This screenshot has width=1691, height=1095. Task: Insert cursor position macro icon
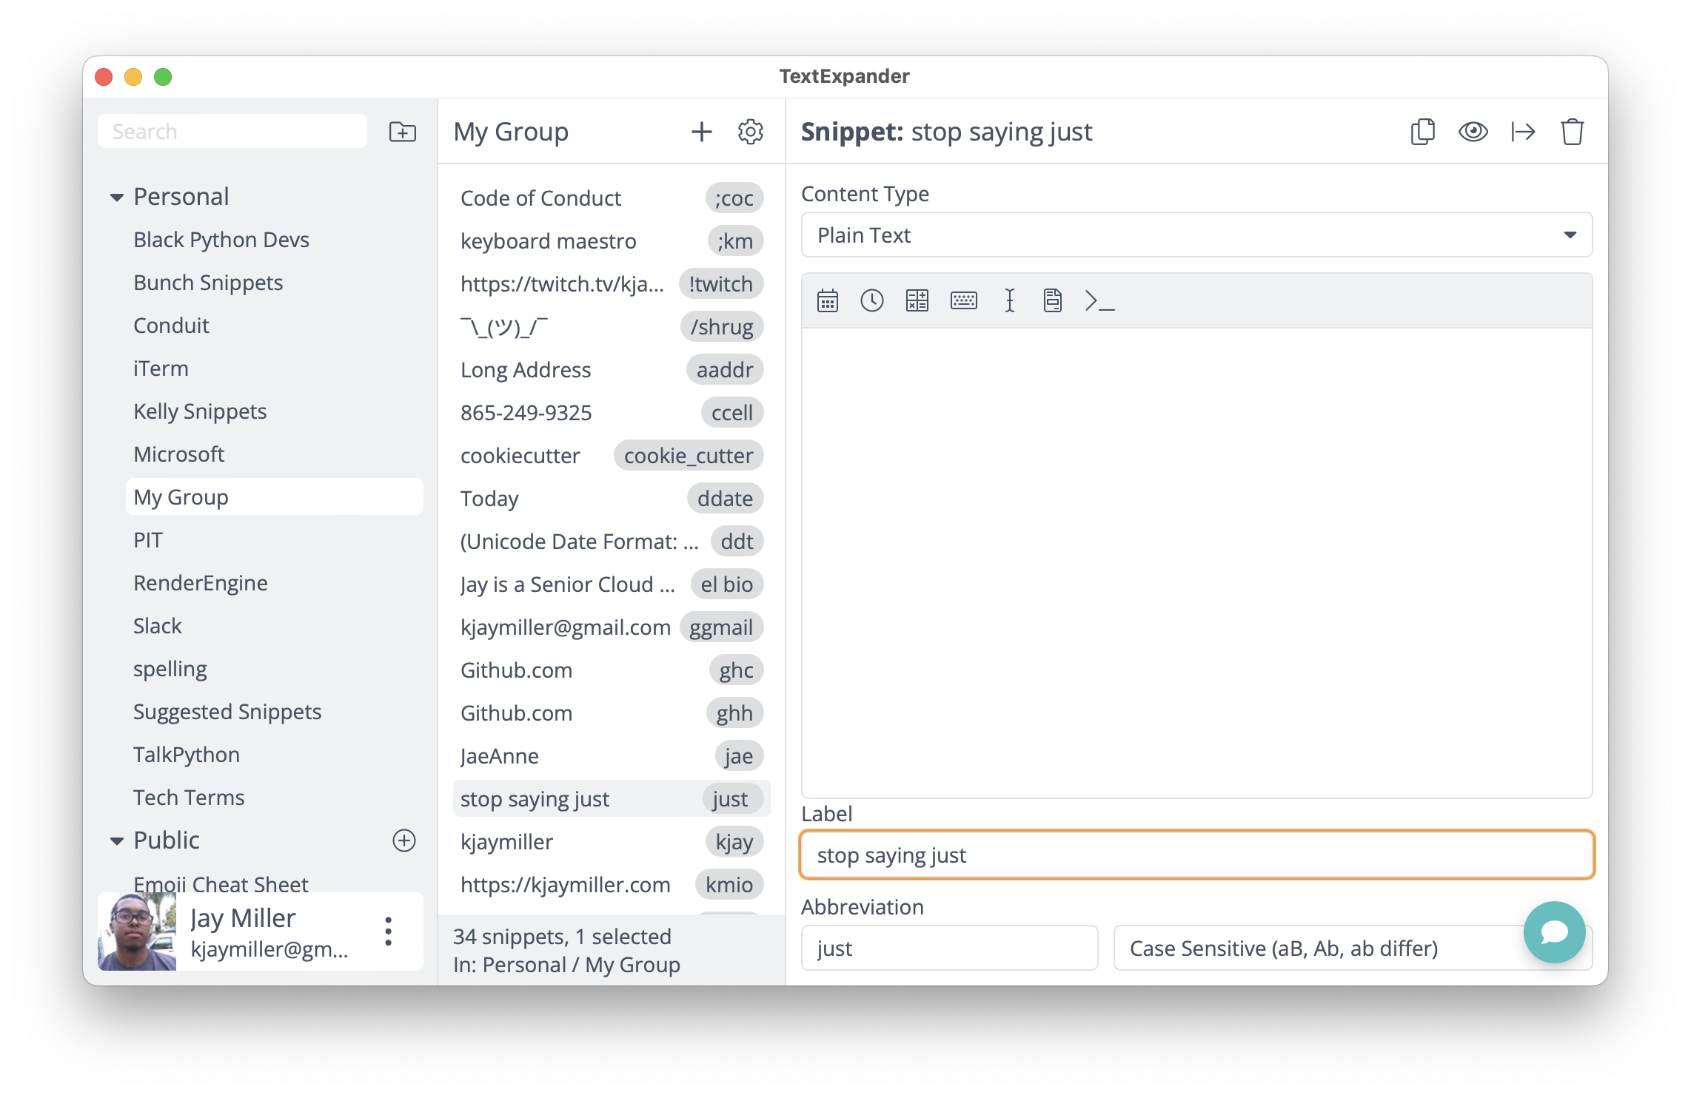[1009, 300]
